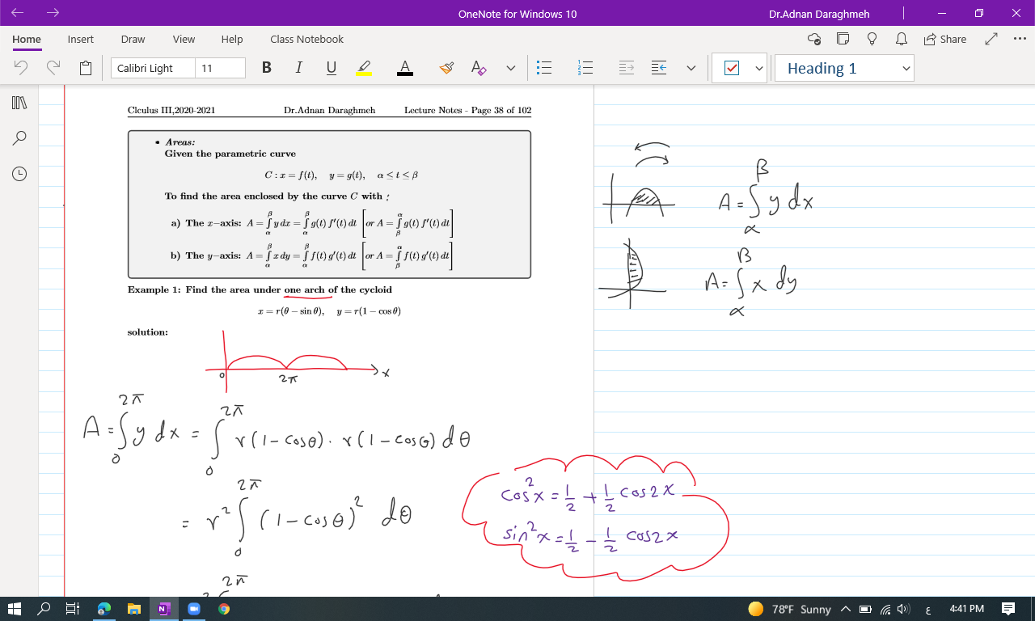The width and height of the screenshot is (1035, 621).
Task: Switch to the Draw tab
Action: pyautogui.click(x=133, y=39)
